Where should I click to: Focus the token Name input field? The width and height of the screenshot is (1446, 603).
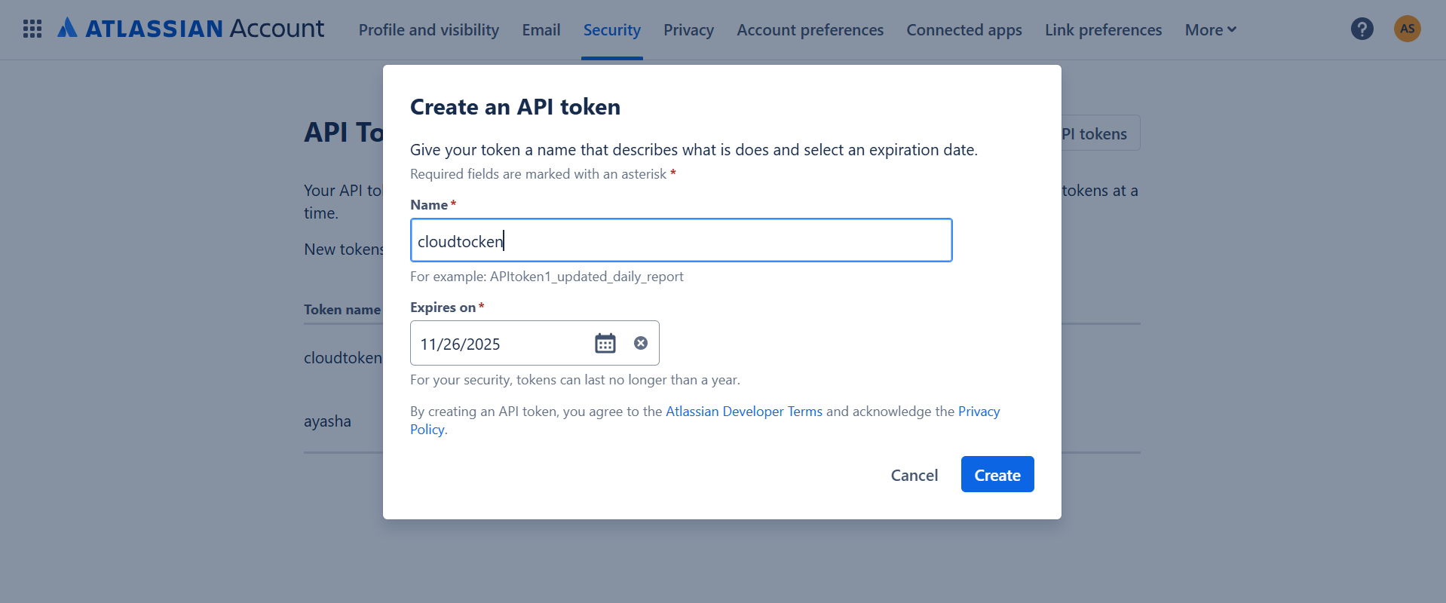pyautogui.click(x=681, y=241)
